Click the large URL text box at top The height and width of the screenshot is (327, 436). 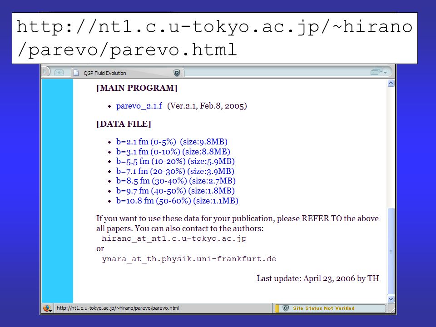point(215,38)
